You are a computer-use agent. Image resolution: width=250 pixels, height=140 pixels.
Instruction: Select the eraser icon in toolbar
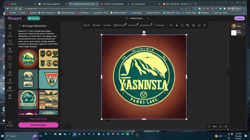(x=177, y=25)
